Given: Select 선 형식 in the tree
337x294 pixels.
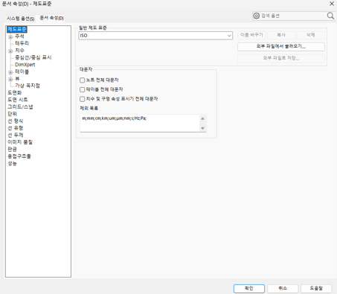Looking at the screenshot, I should [16, 121].
